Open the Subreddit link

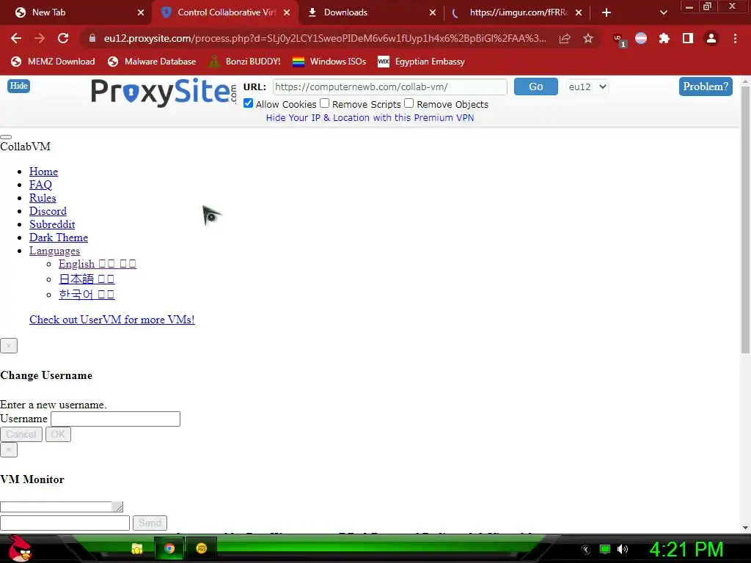tap(52, 224)
